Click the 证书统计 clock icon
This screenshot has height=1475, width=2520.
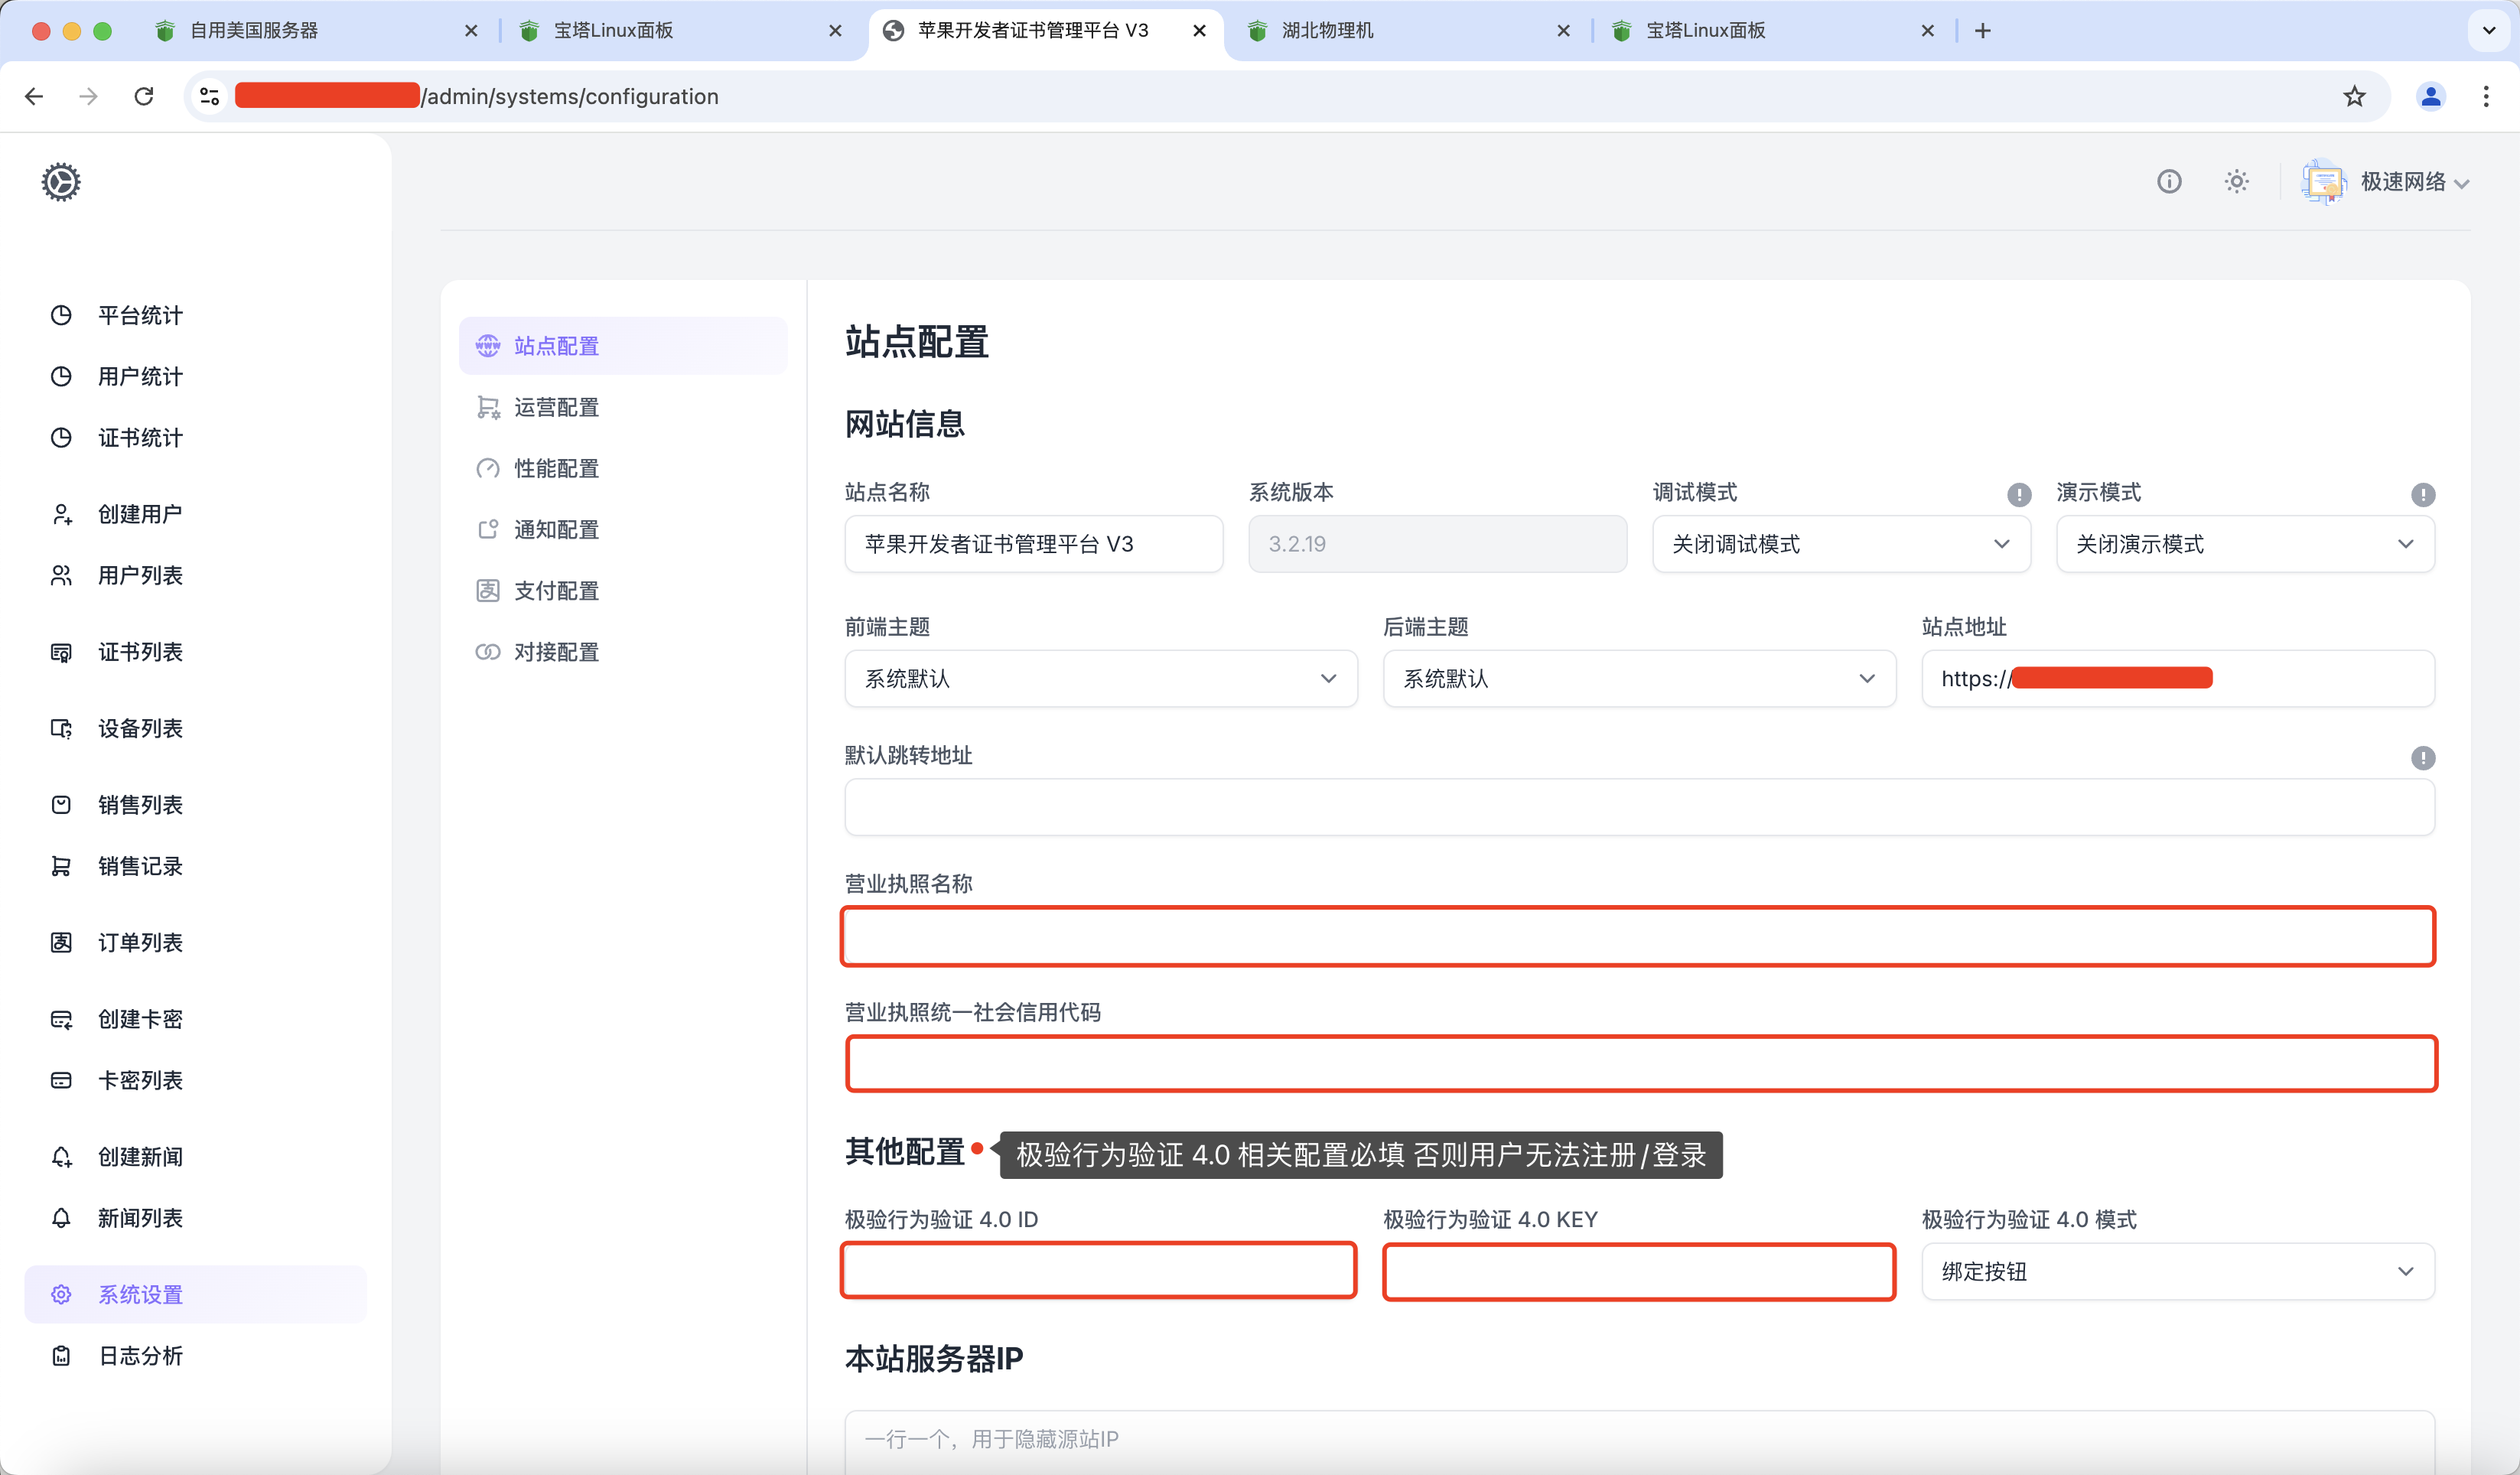click(61, 437)
